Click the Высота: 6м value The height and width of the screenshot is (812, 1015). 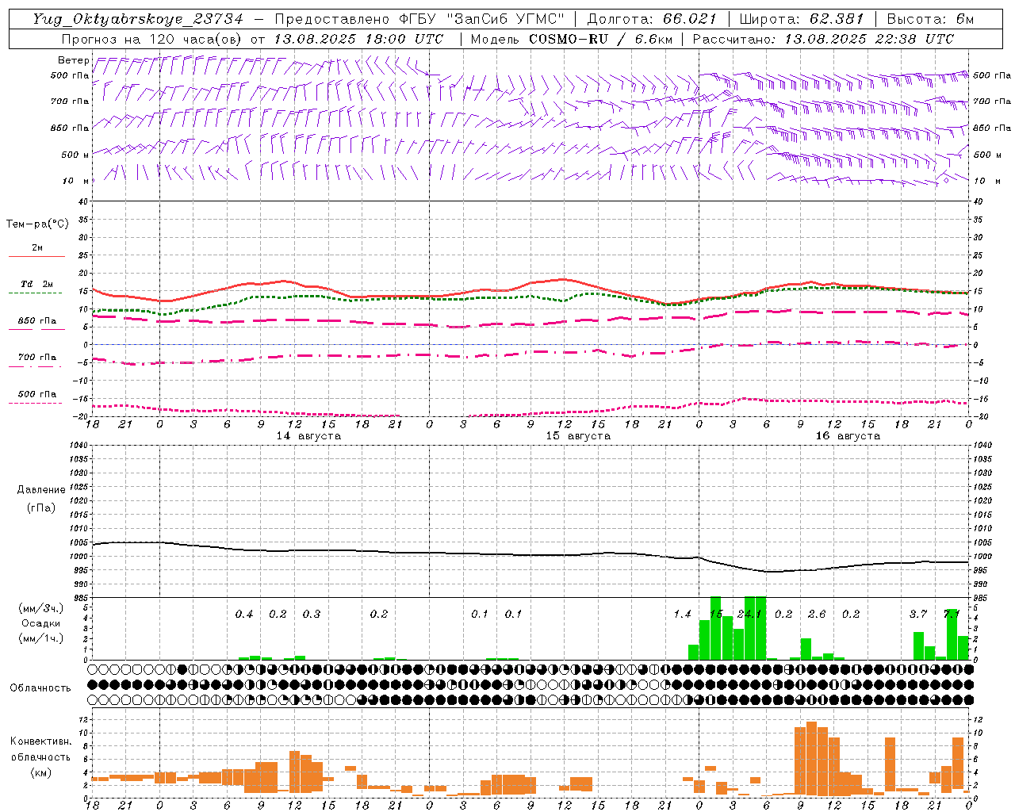929,19
